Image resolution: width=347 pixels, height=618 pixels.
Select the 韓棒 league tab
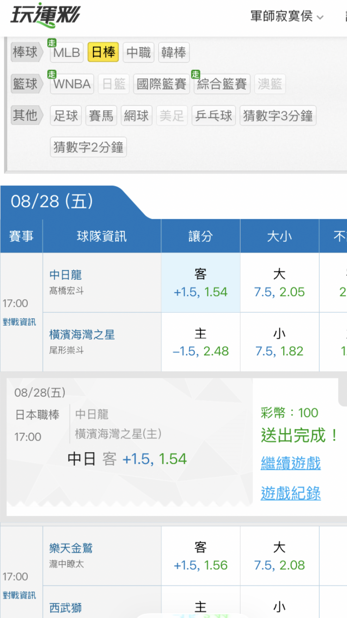173,52
